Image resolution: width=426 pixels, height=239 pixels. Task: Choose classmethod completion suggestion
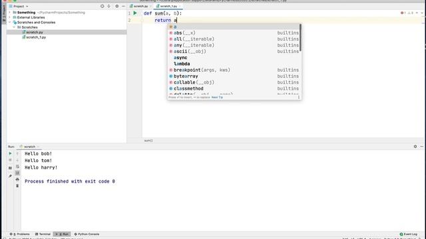click(x=234, y=88)
